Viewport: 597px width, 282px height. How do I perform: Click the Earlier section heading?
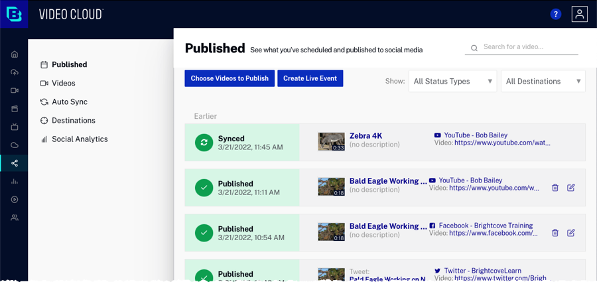[206, 116]
